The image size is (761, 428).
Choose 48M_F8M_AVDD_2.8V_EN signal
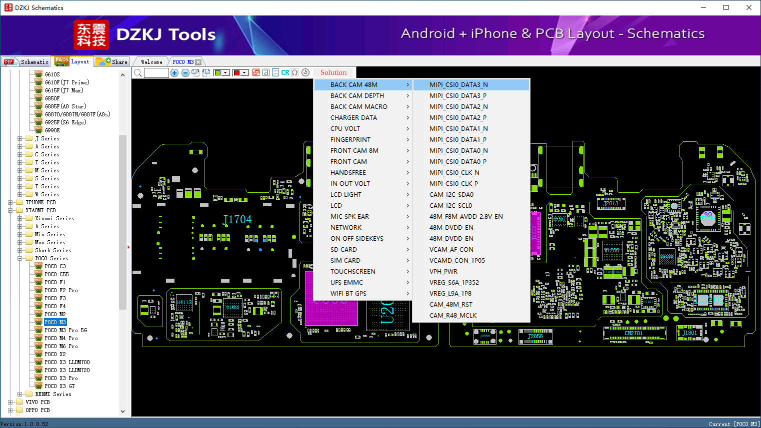471,217
